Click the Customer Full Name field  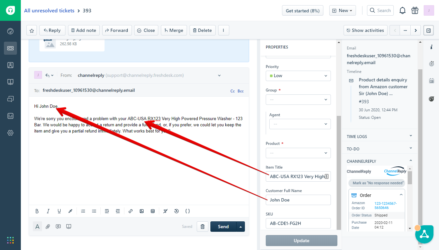pos(298,200)
